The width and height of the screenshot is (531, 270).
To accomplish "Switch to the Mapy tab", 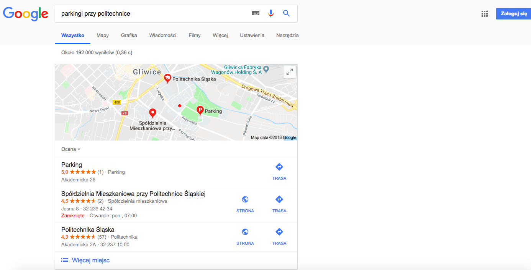I will [103, 36].
